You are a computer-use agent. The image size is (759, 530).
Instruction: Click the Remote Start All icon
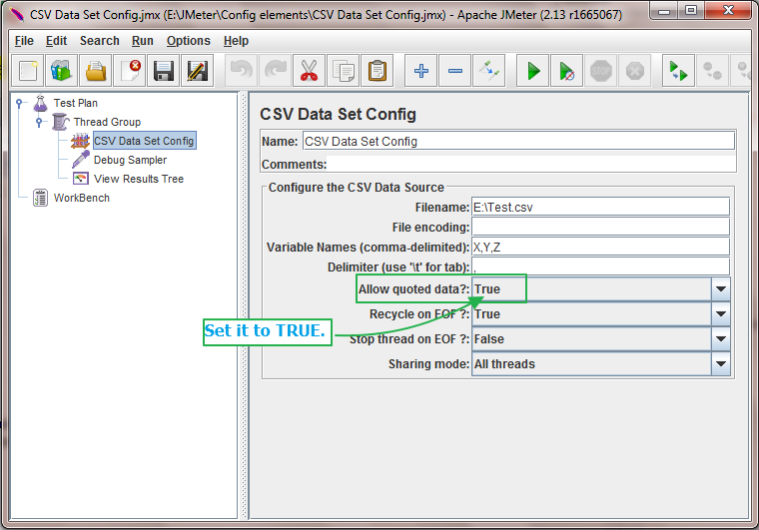pos(678,71)
